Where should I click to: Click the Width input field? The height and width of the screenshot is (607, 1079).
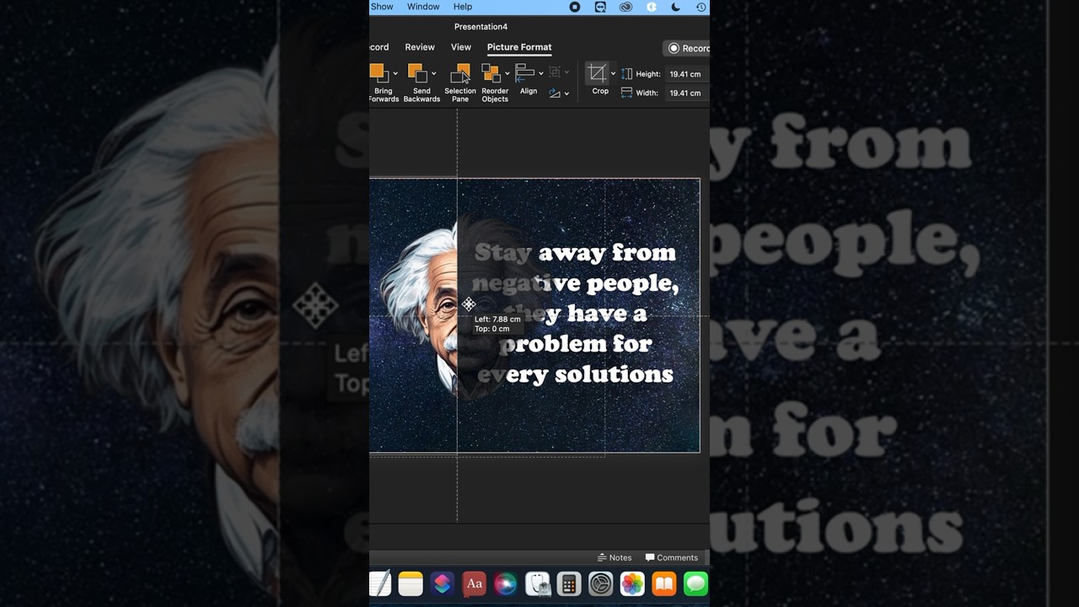(685, 93)
